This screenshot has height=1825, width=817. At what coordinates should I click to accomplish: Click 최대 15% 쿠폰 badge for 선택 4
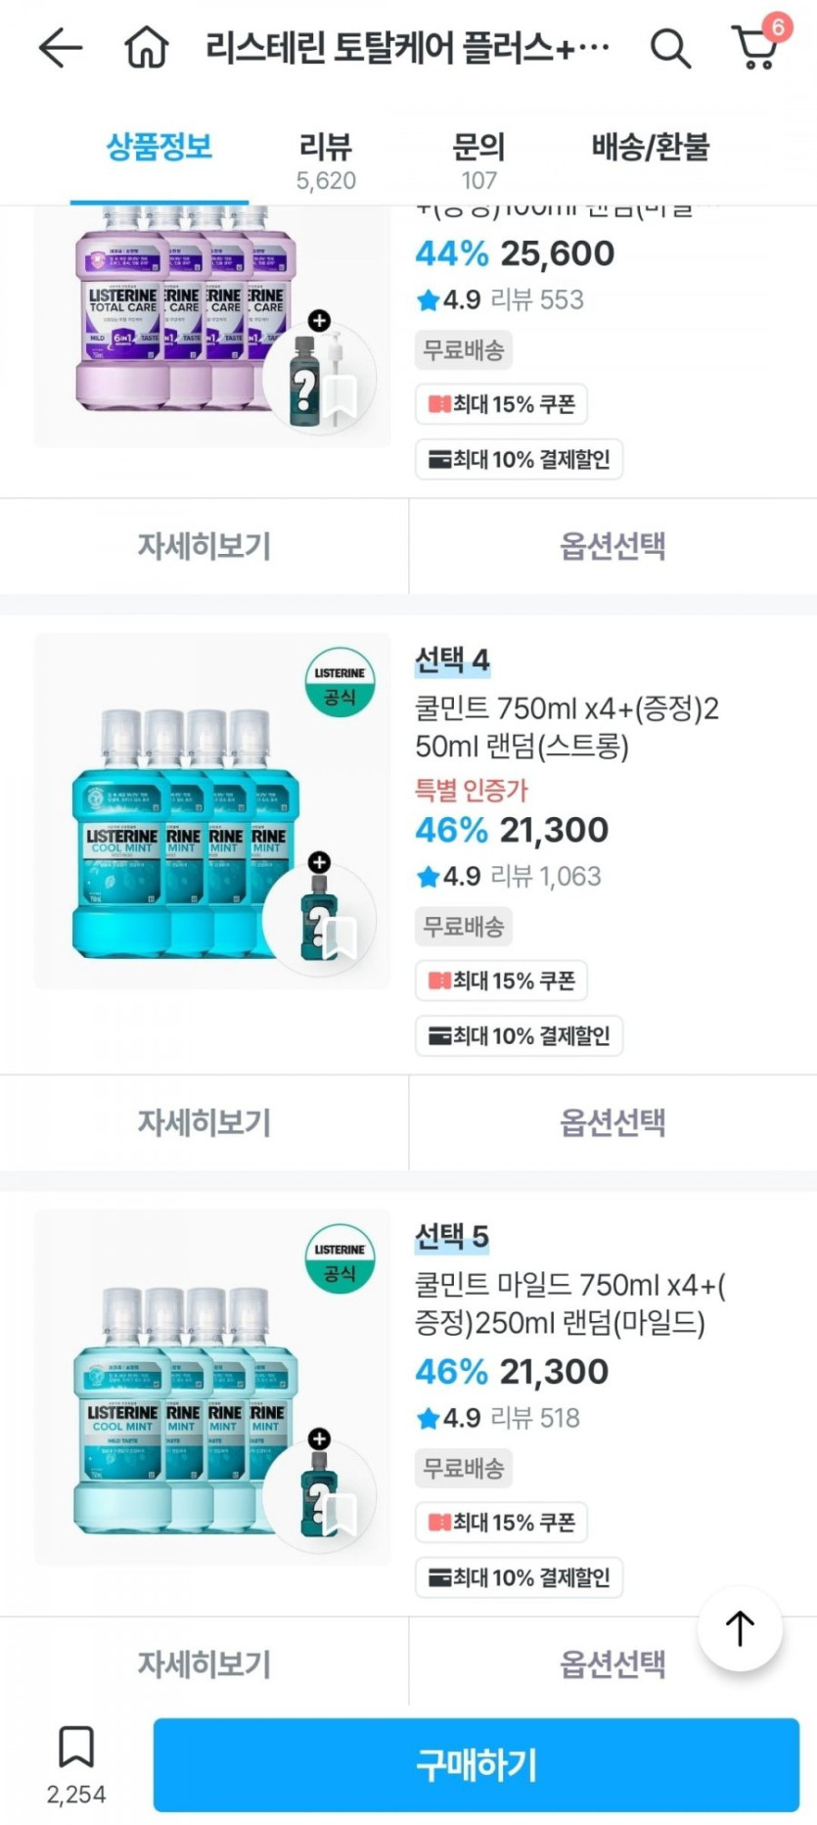tap(501, 981)
